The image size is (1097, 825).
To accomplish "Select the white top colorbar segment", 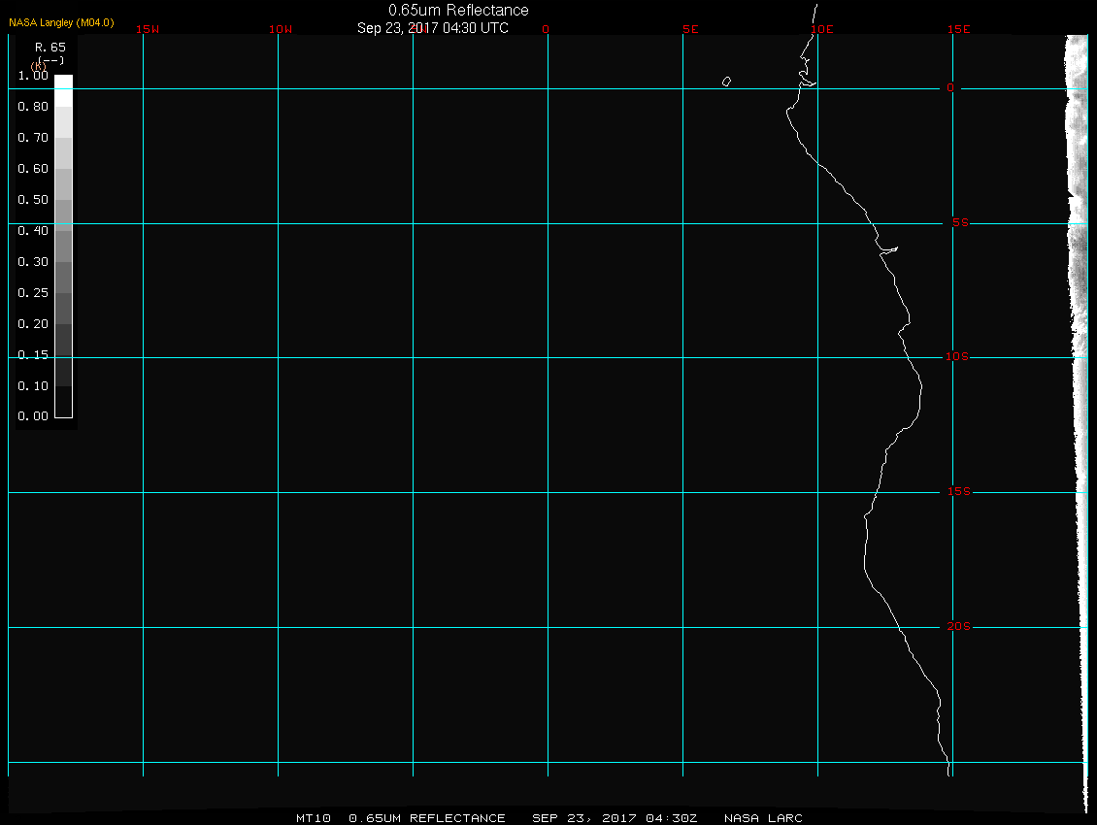I will point(64,90).
